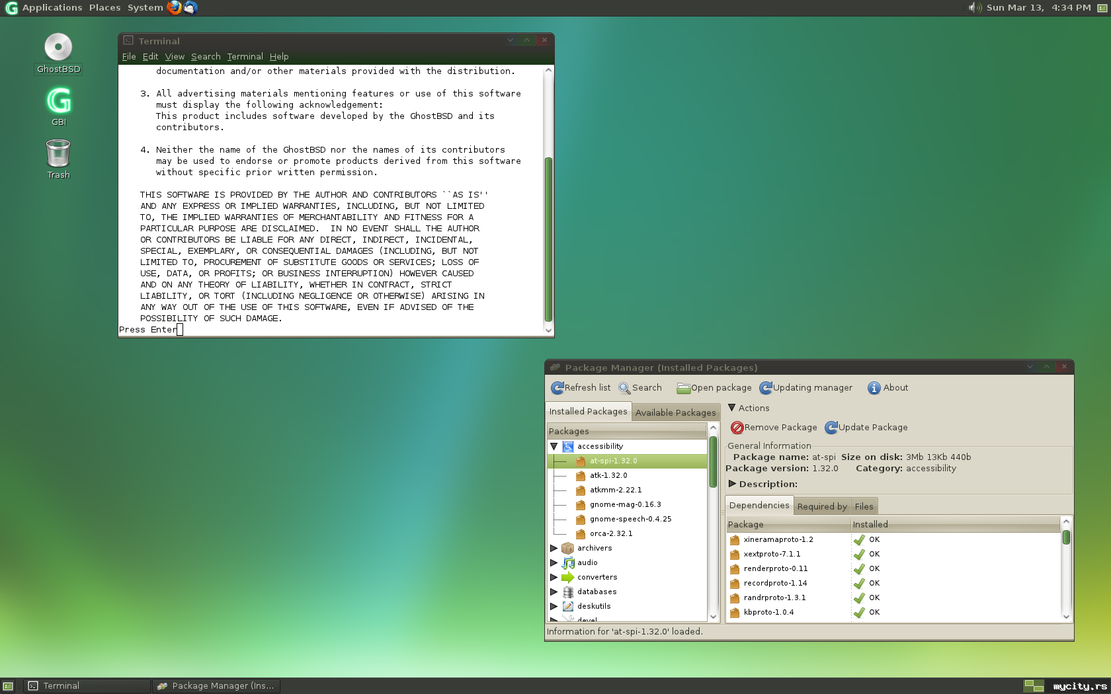The image size is (1111, 694).
Task: Switch to the Required by tab
Action: [822, 506]
